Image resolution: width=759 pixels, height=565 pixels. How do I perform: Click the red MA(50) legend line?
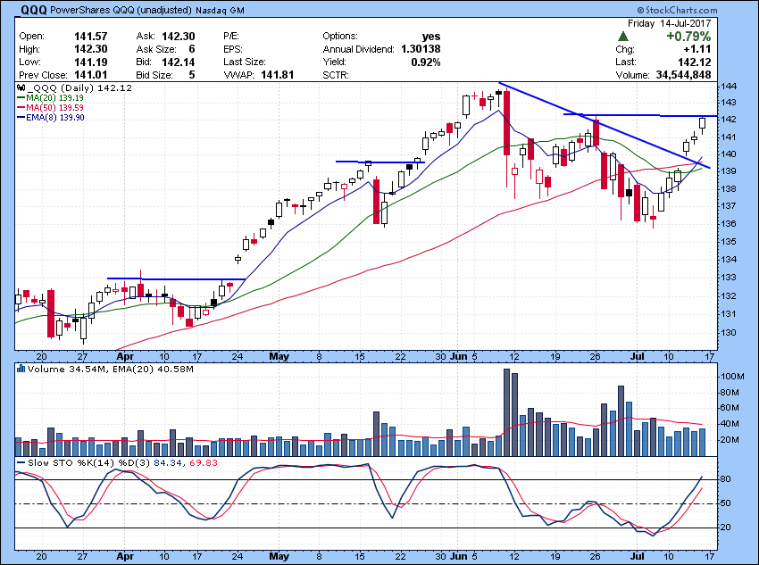21,107
